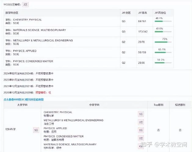
Task: Click PHYSICS, APPLIED in the JIF table
Action: point(25,51)
